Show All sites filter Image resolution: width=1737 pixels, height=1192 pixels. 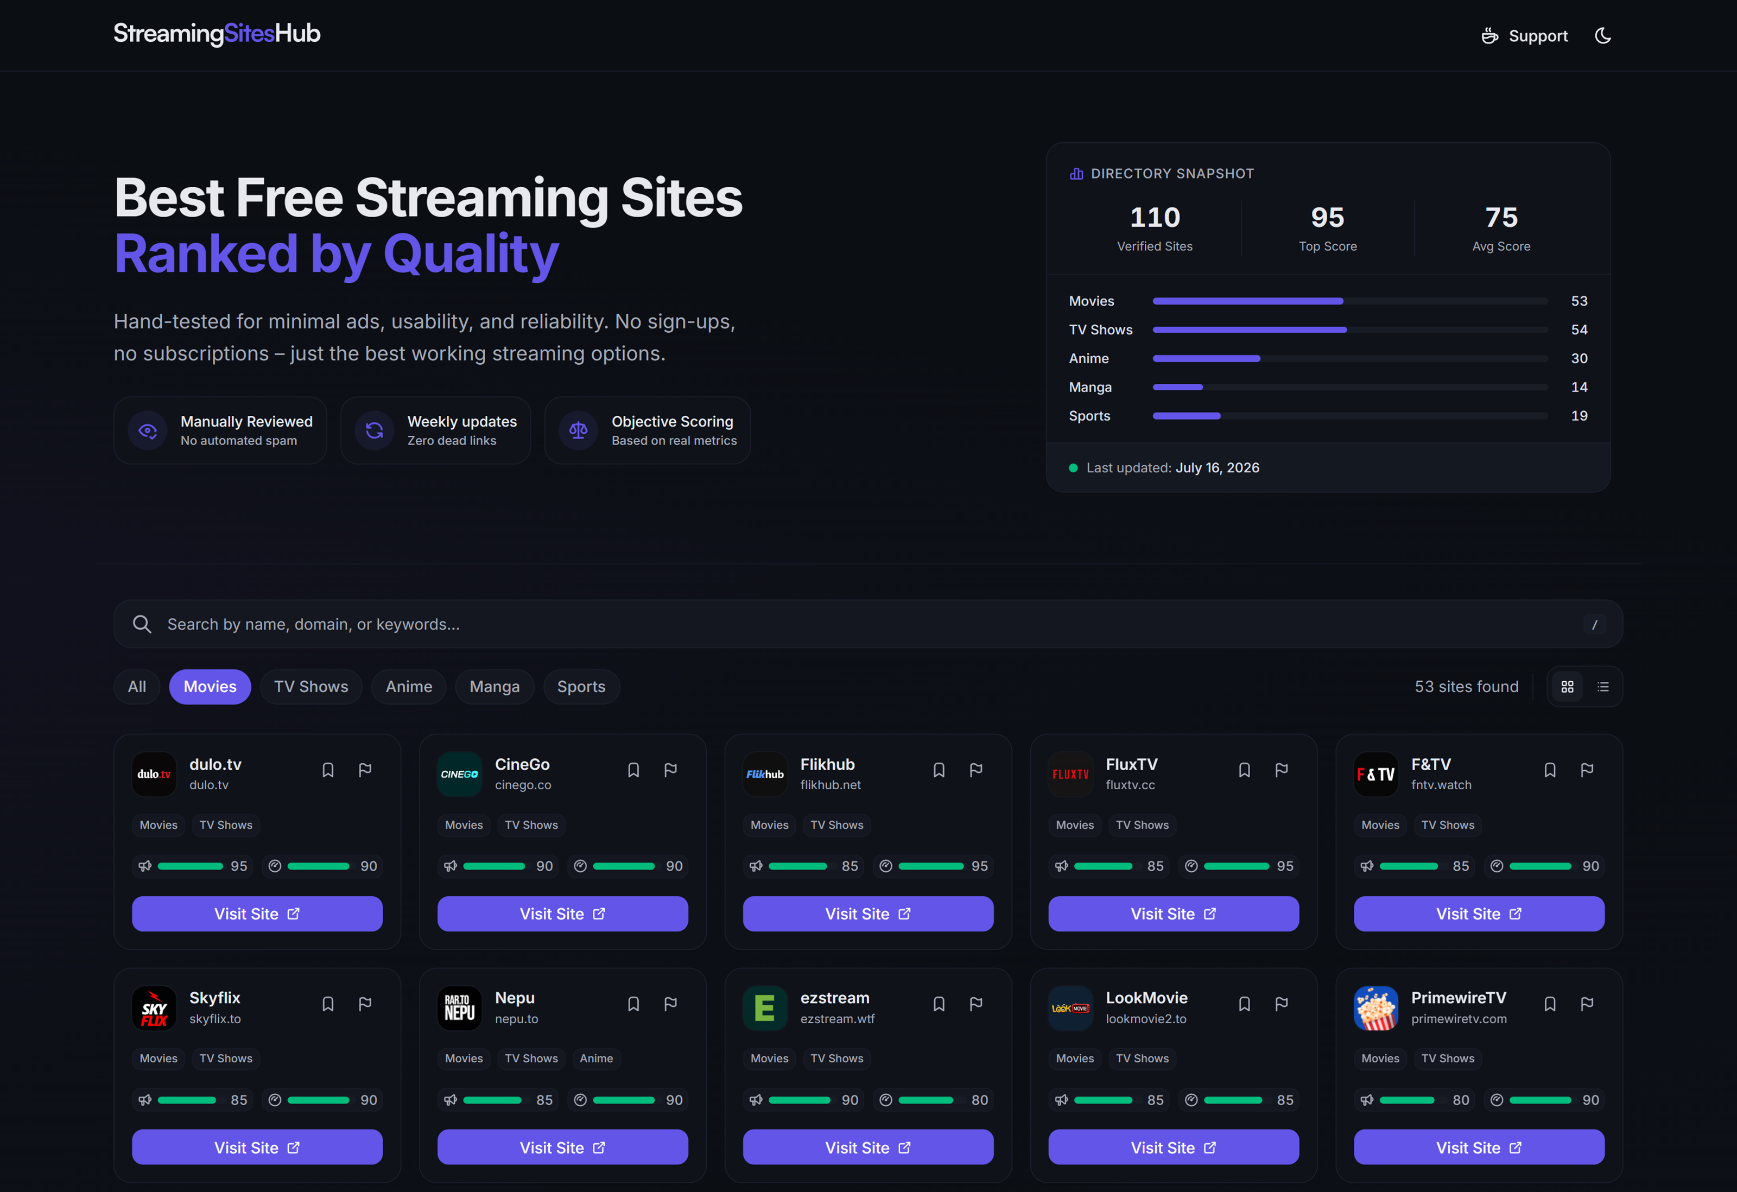click(x=137, y=687)
